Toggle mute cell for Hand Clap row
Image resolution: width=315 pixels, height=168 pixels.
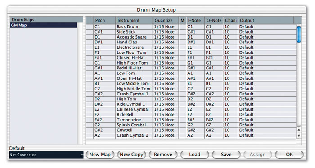click(182, 43)
